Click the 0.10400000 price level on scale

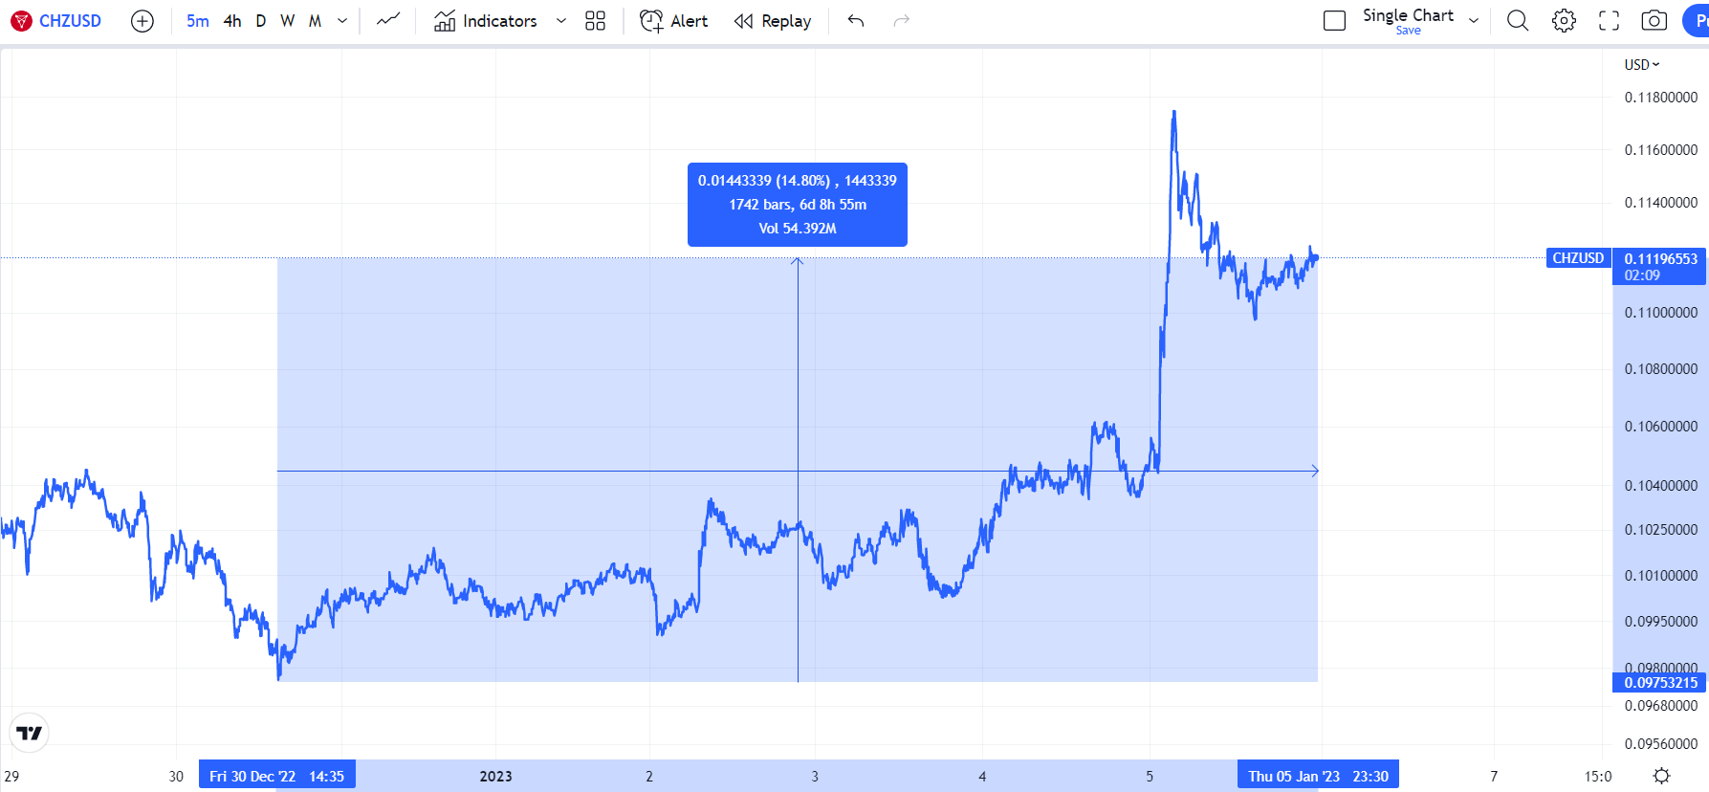pos(1661,486)
